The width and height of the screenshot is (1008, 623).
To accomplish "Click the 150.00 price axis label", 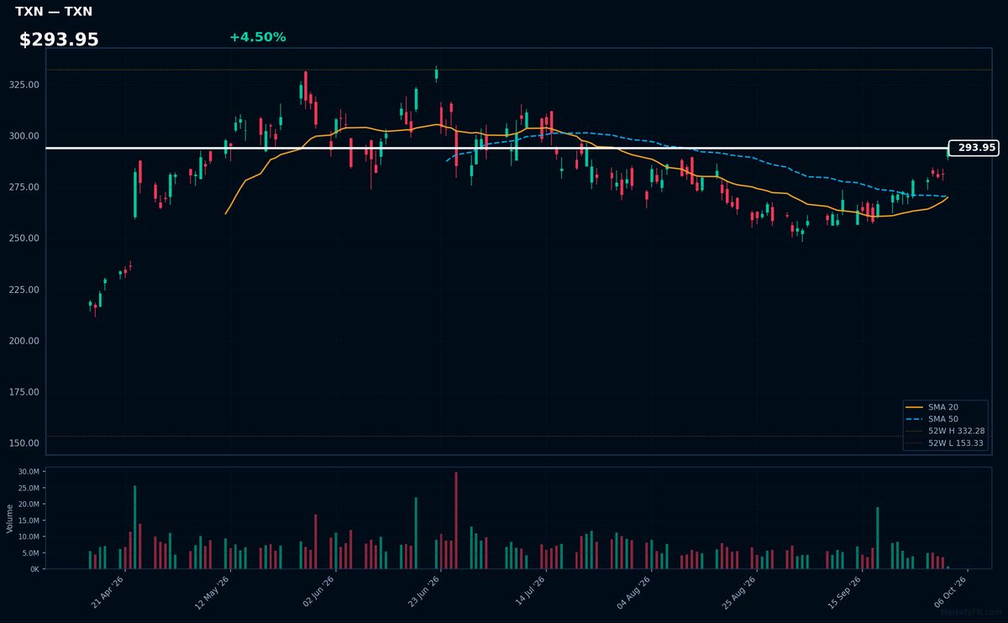I will click(x=24, y=443).
